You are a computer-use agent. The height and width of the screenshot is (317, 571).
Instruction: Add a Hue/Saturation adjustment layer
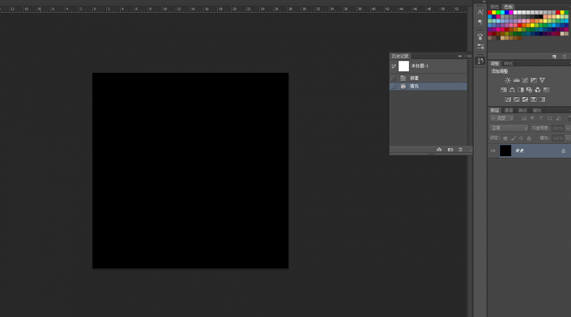click(x=503, y=90)
